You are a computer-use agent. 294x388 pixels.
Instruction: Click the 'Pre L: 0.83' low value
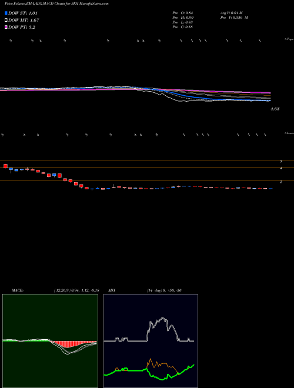click(183, 22)
